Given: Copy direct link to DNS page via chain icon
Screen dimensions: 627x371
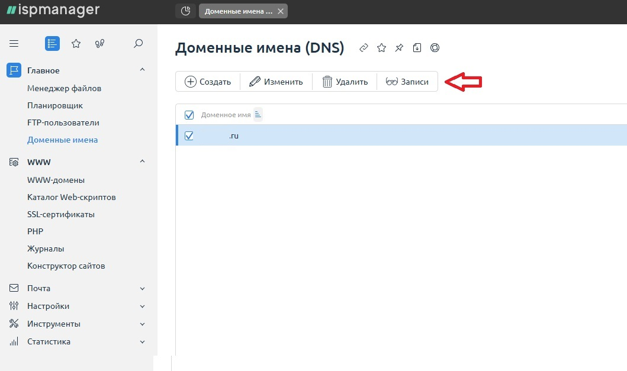Looking at the screenshot, I should pyautogui.click(x=364, y=47).
